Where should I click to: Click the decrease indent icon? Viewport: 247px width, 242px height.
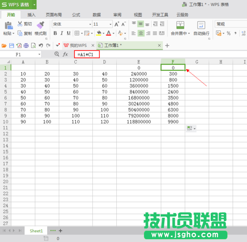[155, 24]
